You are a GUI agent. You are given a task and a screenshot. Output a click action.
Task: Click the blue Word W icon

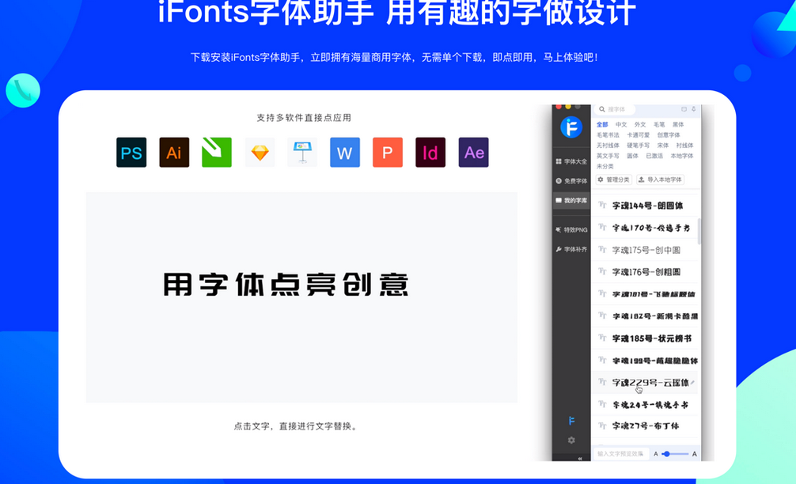[345, 152]
